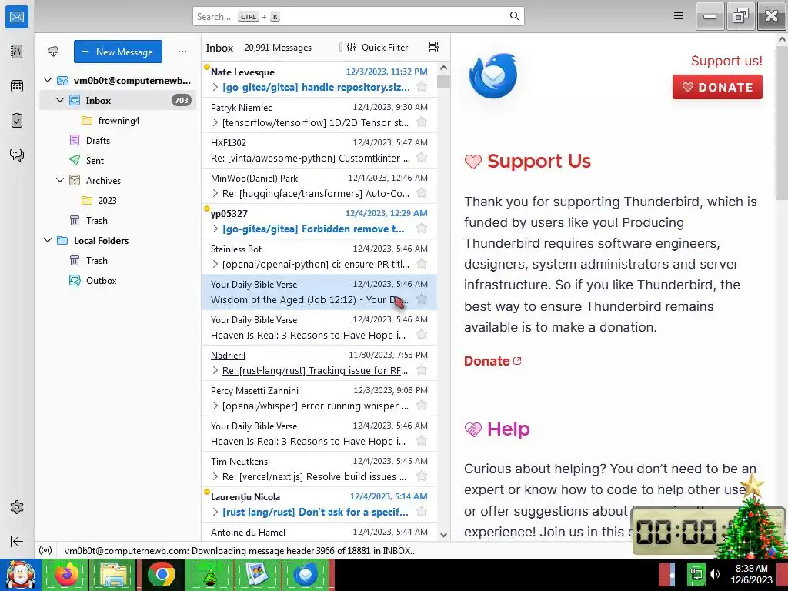Open message list display options
Screen dimensions: 788x591
click(x=434, y=47)
